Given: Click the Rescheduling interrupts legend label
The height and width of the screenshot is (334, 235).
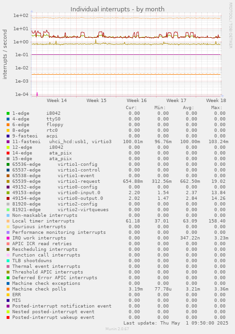Looking at the screenshot, I should click(45, 249).
